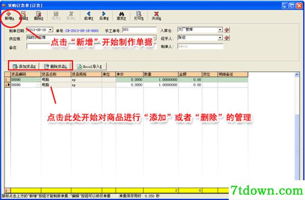Click the 金额 column header

(x=190, y=74)
